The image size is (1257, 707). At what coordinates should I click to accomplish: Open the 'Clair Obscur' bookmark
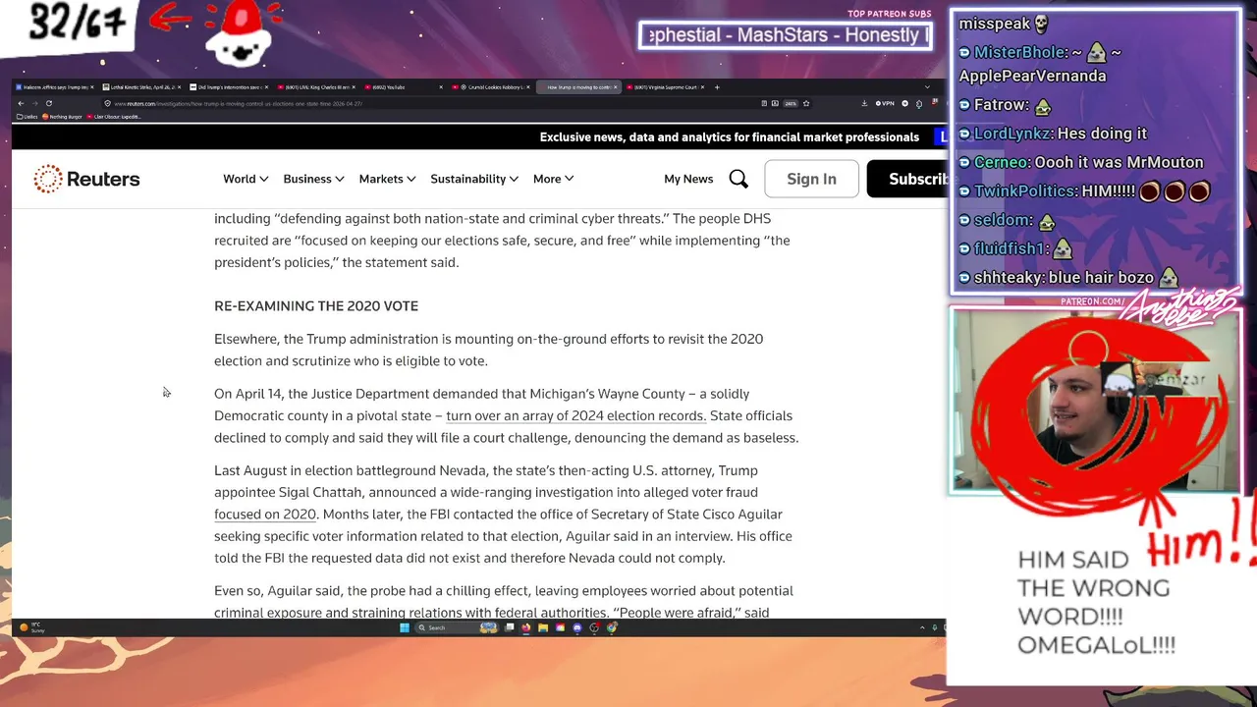pos(114,117)
